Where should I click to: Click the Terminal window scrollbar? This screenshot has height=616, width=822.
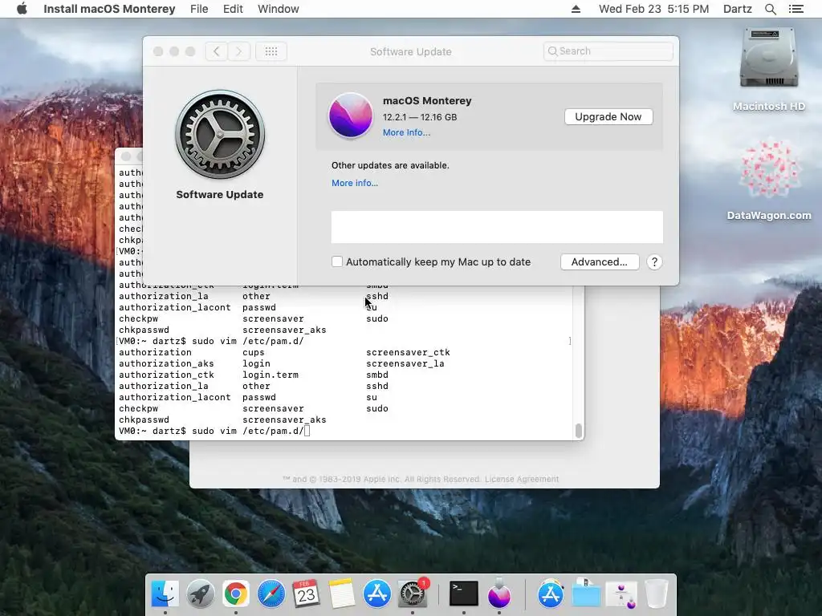(578, 430)
